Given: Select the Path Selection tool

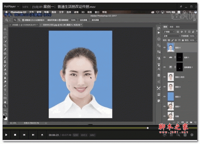Looking at the screenshot, I should [5, 94].
